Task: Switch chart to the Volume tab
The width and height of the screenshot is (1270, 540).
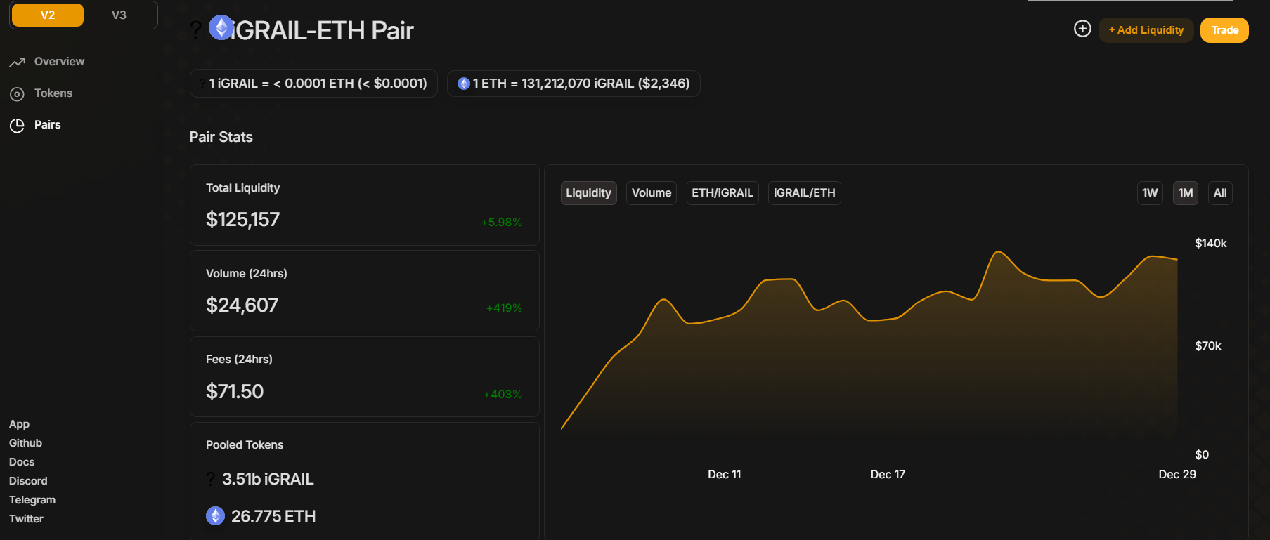Action: click(x=651, y=193)
